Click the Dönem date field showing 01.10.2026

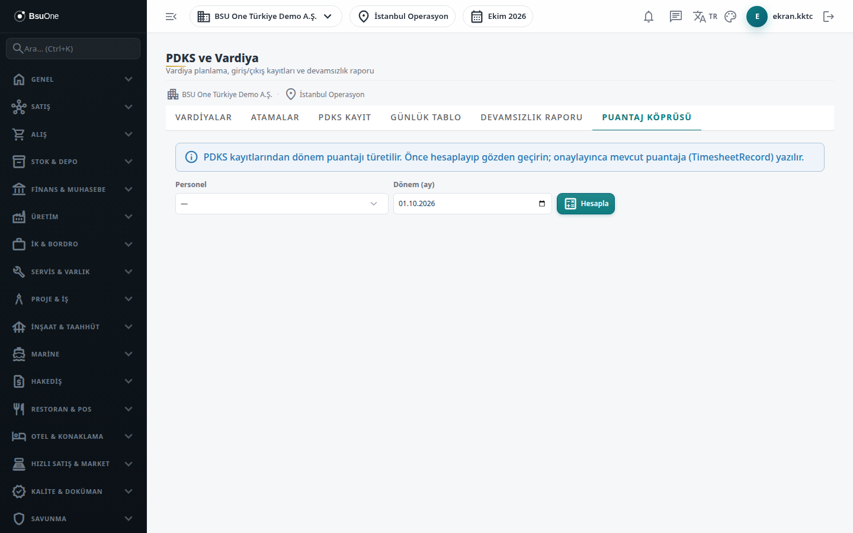point(473,204)
